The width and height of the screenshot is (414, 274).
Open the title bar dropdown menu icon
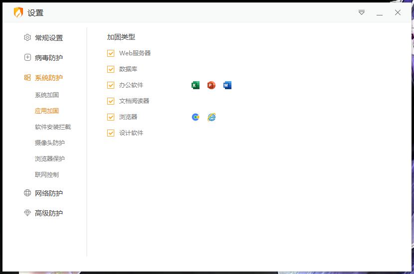pos(362,12)
